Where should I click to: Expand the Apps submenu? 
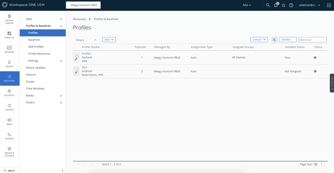61,19
